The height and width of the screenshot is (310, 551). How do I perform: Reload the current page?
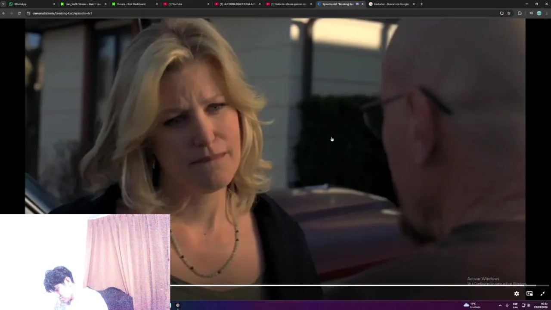coord(19,13)
